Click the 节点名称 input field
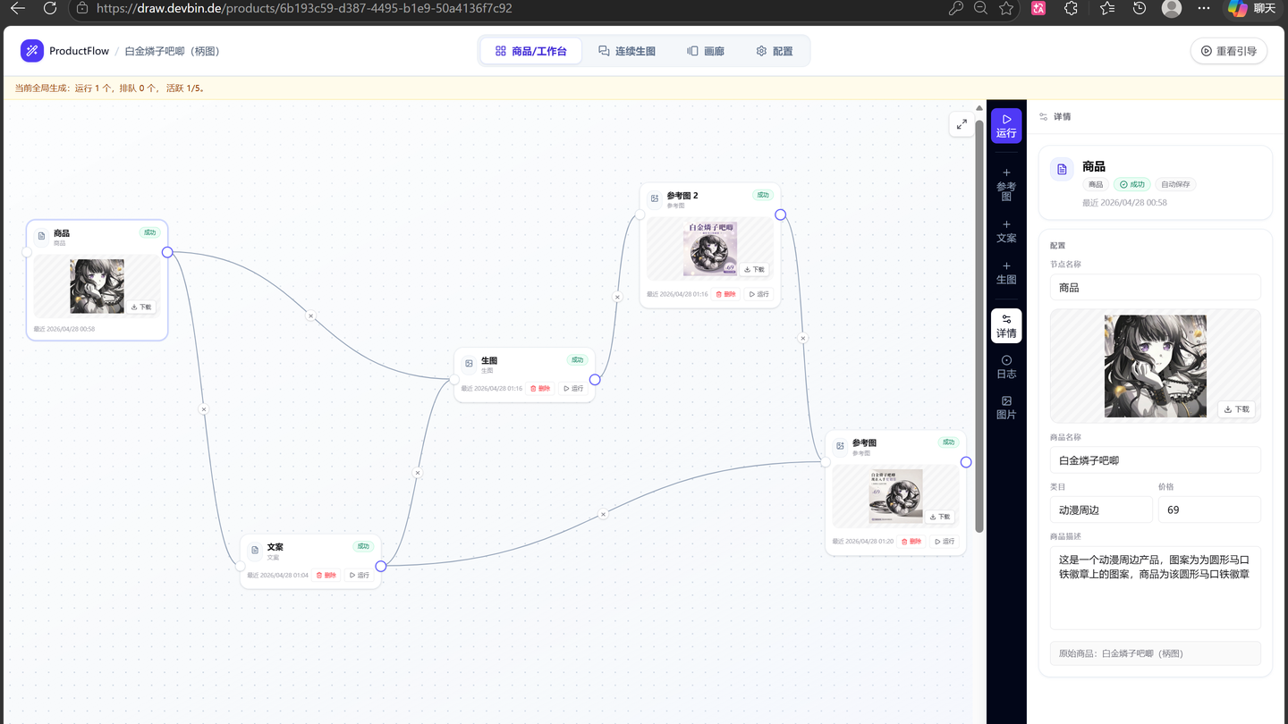Image resolution: width=1288 pixels, height=724 pixels. pyautogui.click(x=1156, y=288)
